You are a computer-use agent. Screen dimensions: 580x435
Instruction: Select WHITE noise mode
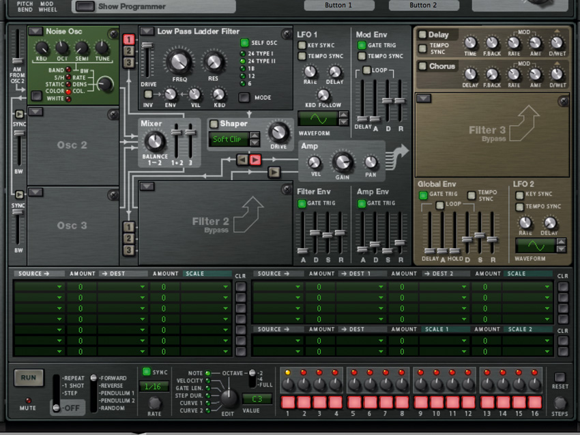pyautogui.click(x=68, y=99)
